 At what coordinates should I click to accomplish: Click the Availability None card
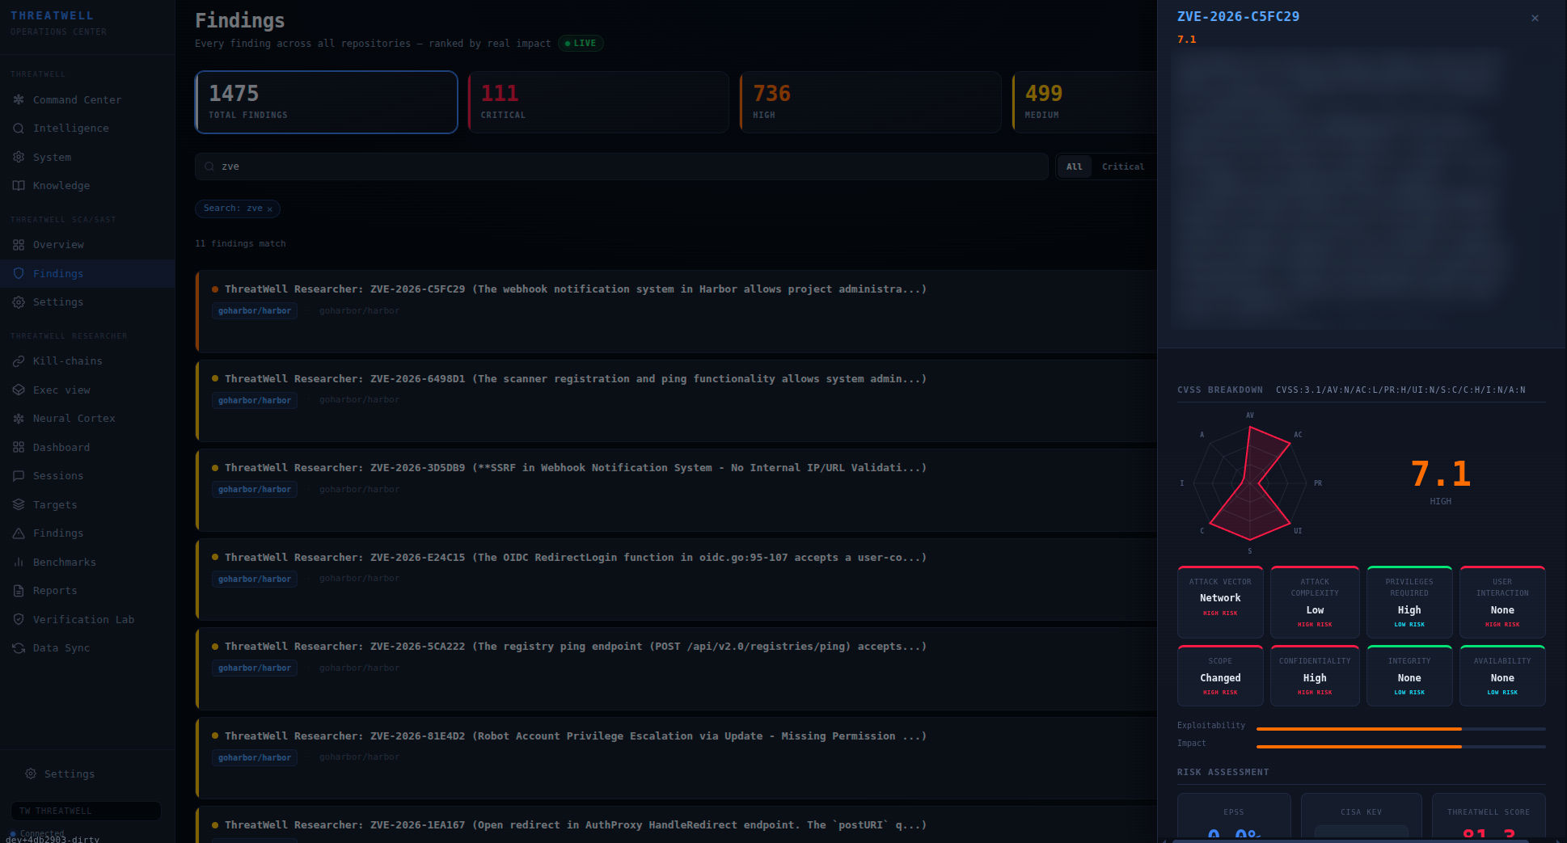[x=1502, y=676]
